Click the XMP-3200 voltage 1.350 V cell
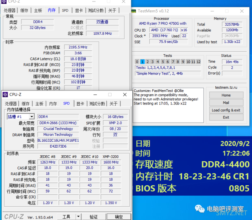Image resolution: width=252 pixels, height=220 pixels. pyautogui.click(x=111, y=203)
